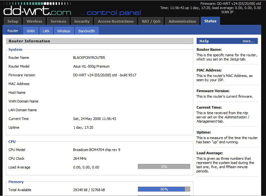Screen dimensions: 266x196
Task: Open the Services tab
Action: pyautogui.click(x=58, y=21)
